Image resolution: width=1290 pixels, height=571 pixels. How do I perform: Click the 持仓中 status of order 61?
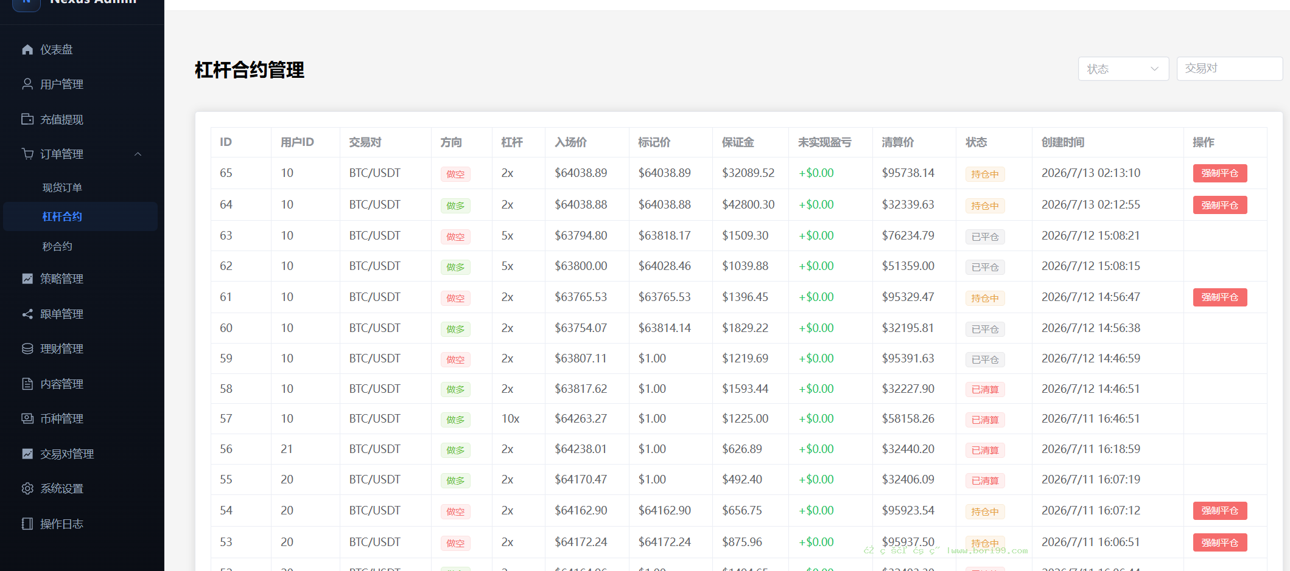(985, 298)
